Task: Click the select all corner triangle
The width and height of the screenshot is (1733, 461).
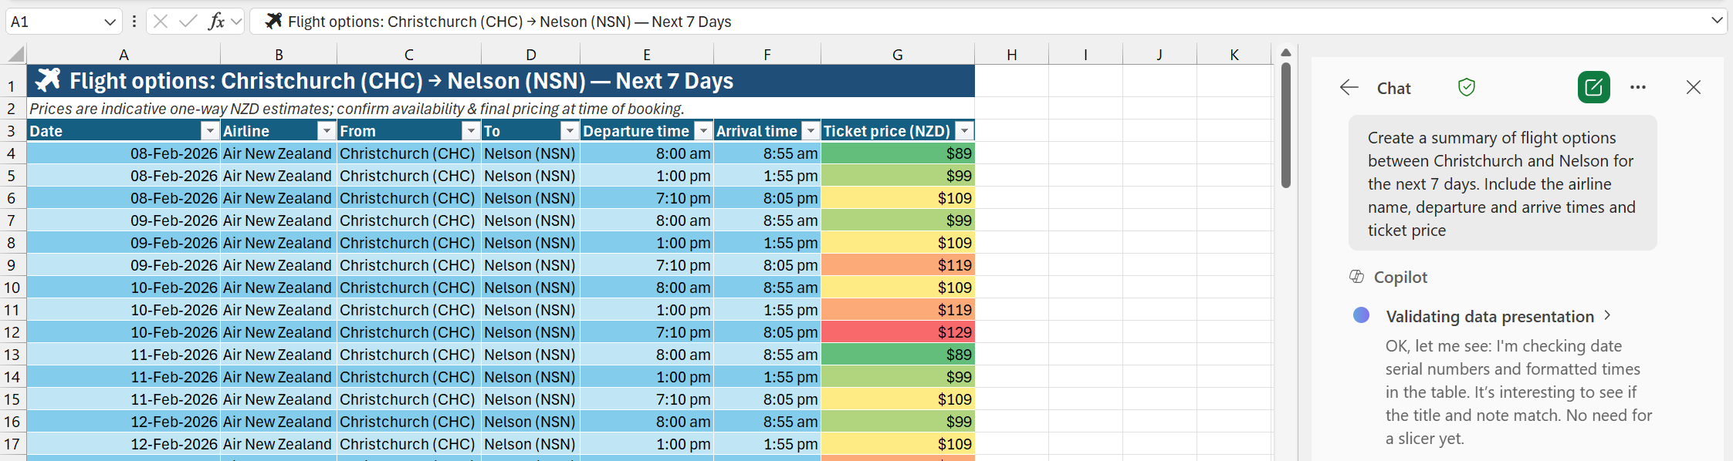Action: tap(15, 55)
